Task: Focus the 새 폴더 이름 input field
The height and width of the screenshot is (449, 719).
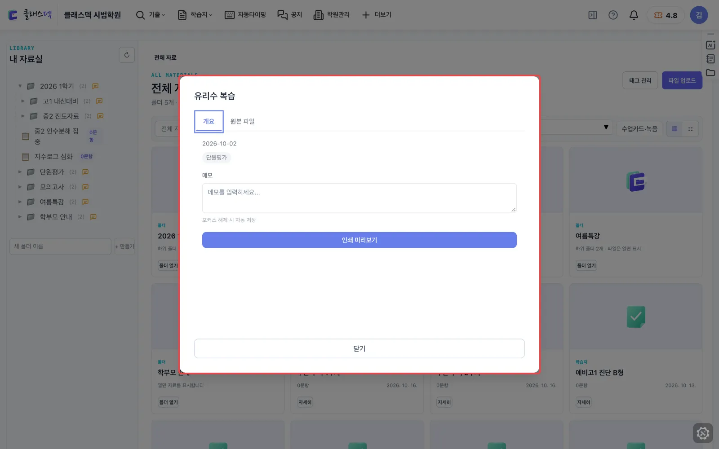Action: tap(60, 247)
